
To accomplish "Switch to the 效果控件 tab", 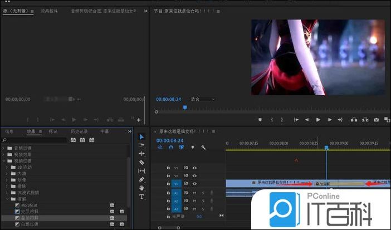I will [x=50, y=11].
